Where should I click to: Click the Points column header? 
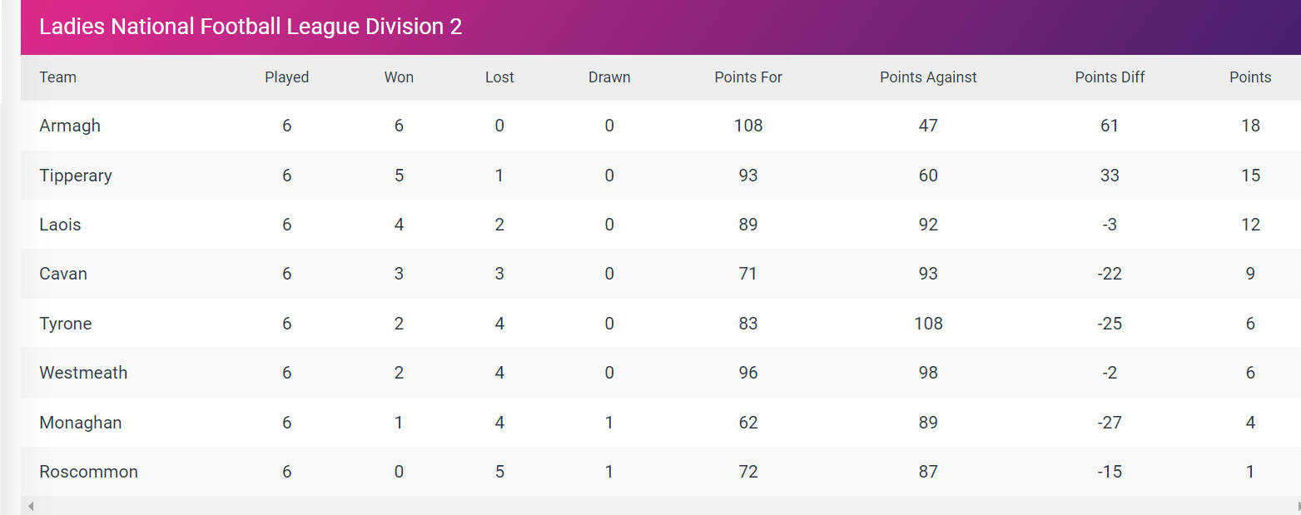click(x=1250, y=77)
